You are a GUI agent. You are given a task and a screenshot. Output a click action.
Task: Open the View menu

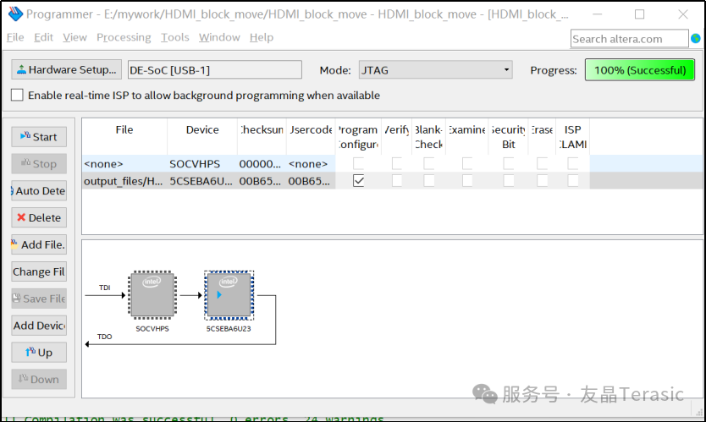click(x=74, y=37)
